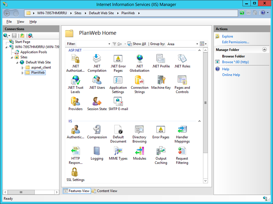Open the .NET Globalization feature
Image resolution: width=273 pixels, height=204 pixels.
139,63
